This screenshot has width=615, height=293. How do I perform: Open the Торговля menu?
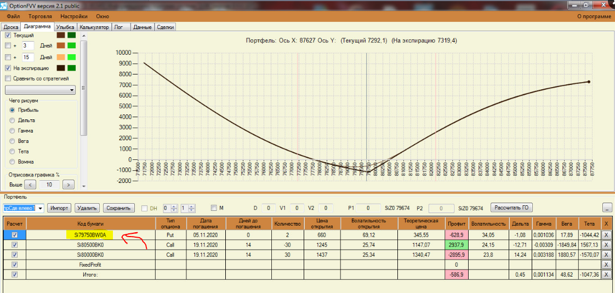point(40,16)
